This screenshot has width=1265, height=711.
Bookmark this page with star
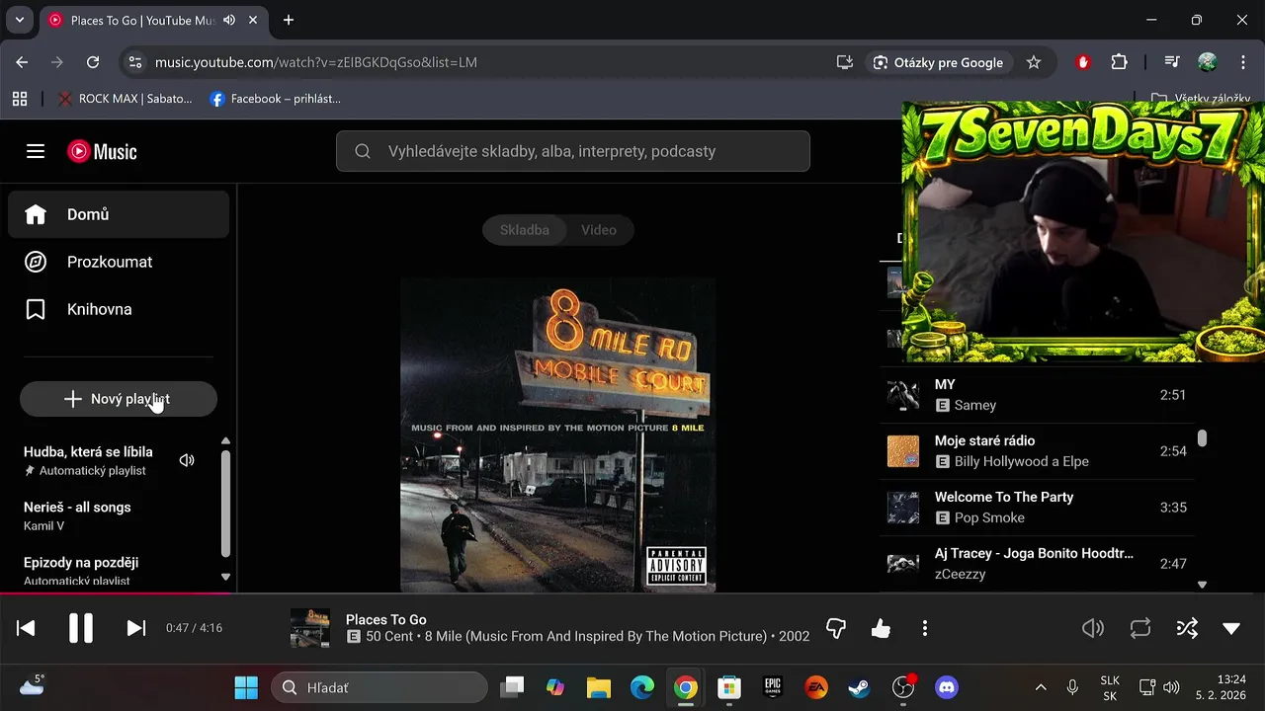[x=1034, y=62]
